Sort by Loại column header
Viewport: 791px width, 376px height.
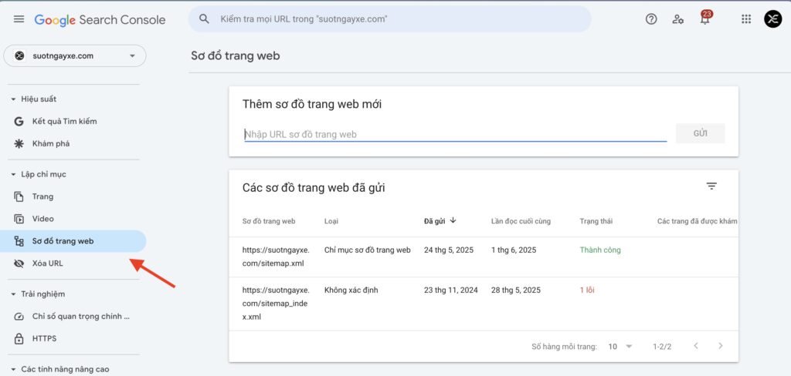(x=331, y=221)
